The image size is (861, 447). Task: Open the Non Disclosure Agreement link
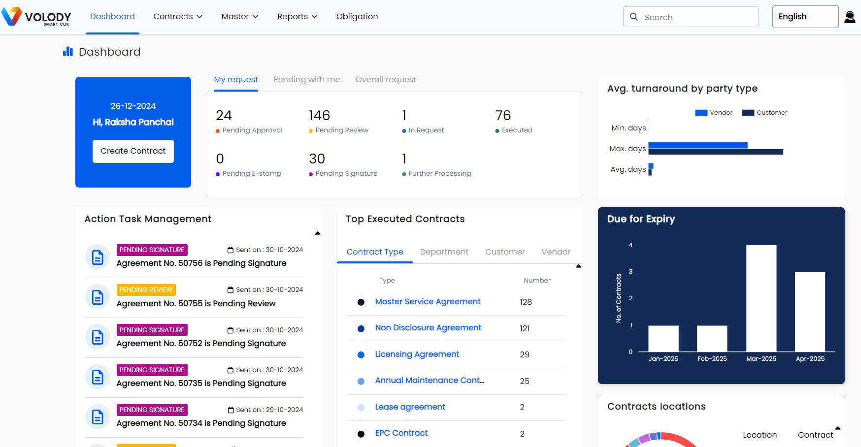(428, 327)
